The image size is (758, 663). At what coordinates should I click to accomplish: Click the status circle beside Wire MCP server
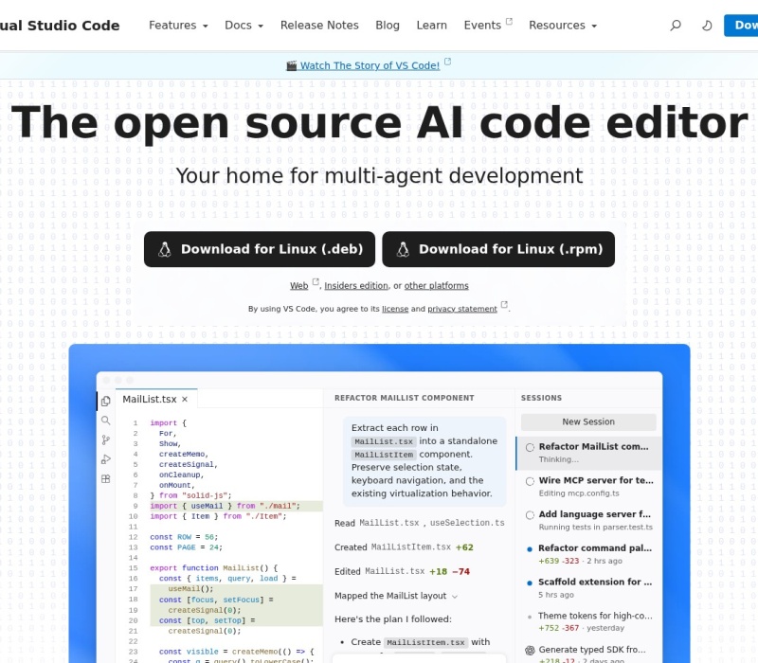click(530, 481)
